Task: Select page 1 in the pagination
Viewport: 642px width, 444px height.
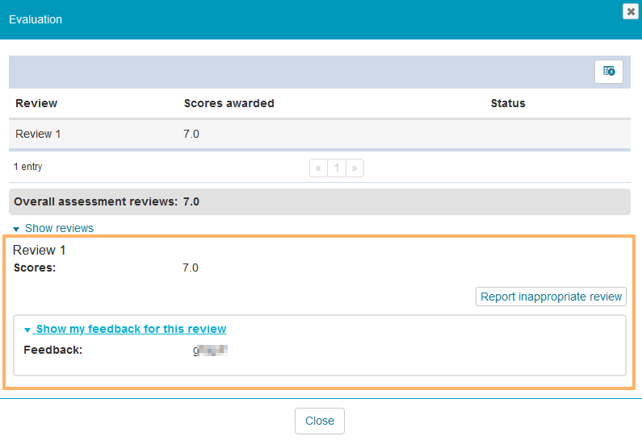Action: pos(337,168)
